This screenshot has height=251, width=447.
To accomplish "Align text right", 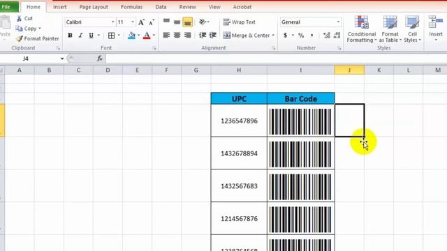I will 188,36.
